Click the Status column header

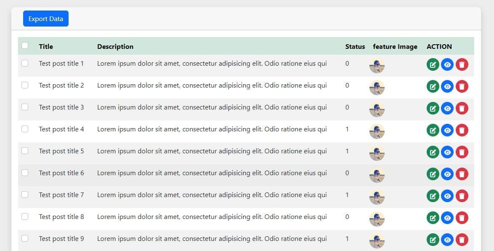[x=355, y=47]
